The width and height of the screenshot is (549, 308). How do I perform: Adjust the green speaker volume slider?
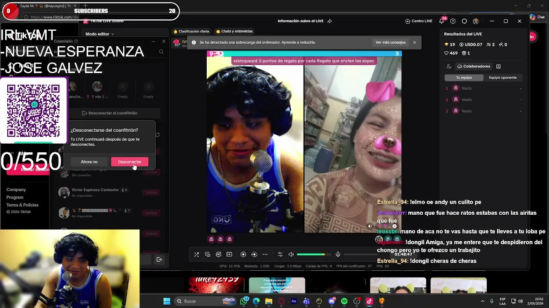point(313,255)
